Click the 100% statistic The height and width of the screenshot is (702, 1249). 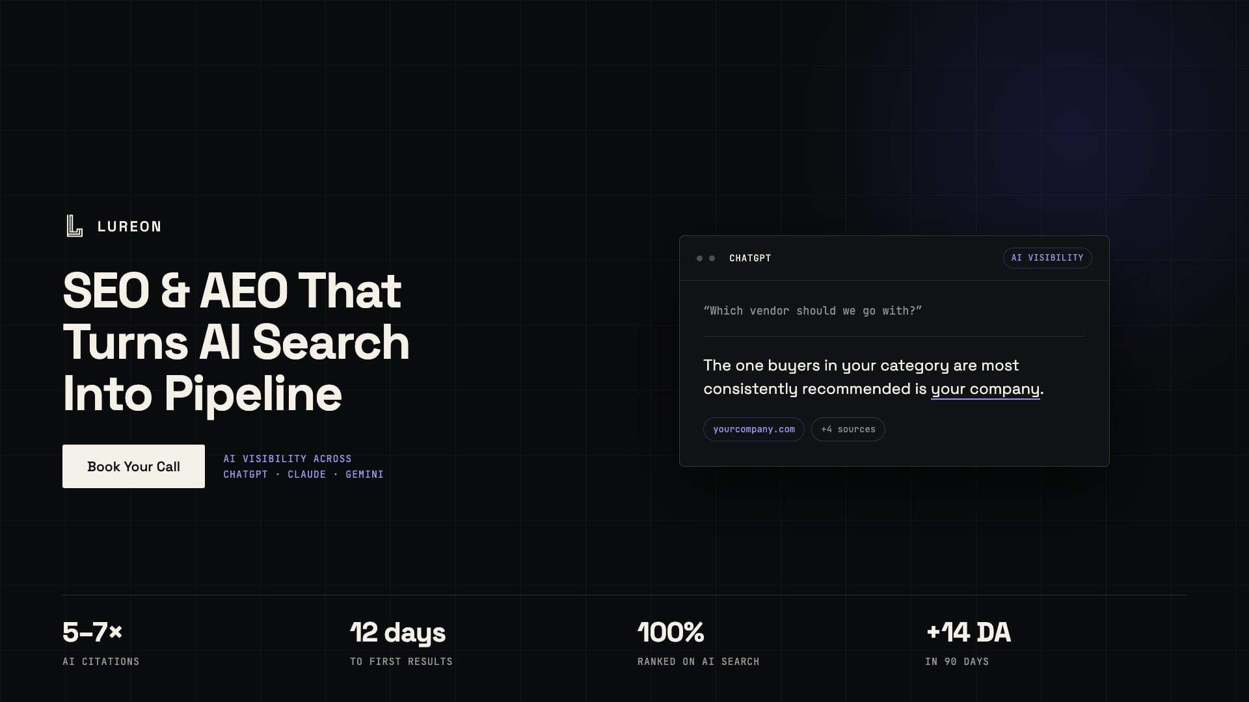(671, 632)
